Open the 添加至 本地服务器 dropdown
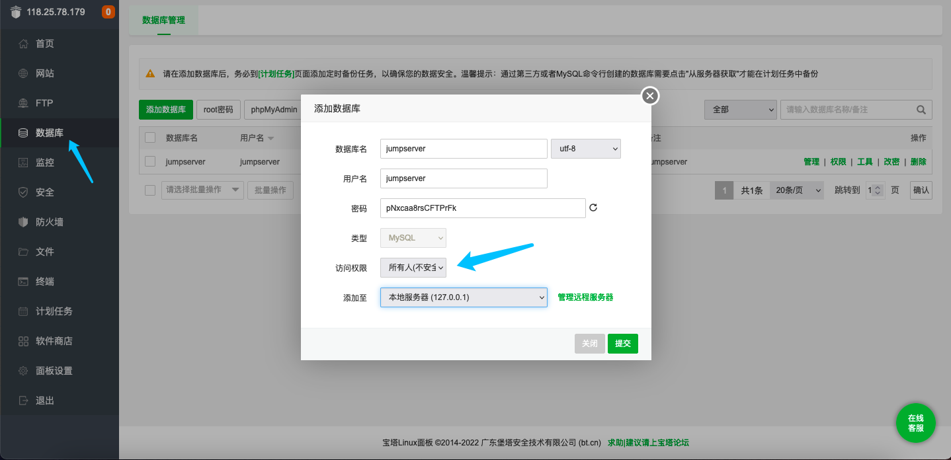 click(464, 297)
